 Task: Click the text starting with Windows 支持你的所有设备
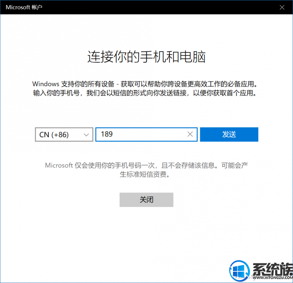pyautogui.click(x=145, y=84)
